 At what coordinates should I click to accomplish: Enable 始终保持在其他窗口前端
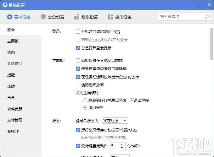tap(78, 61)
